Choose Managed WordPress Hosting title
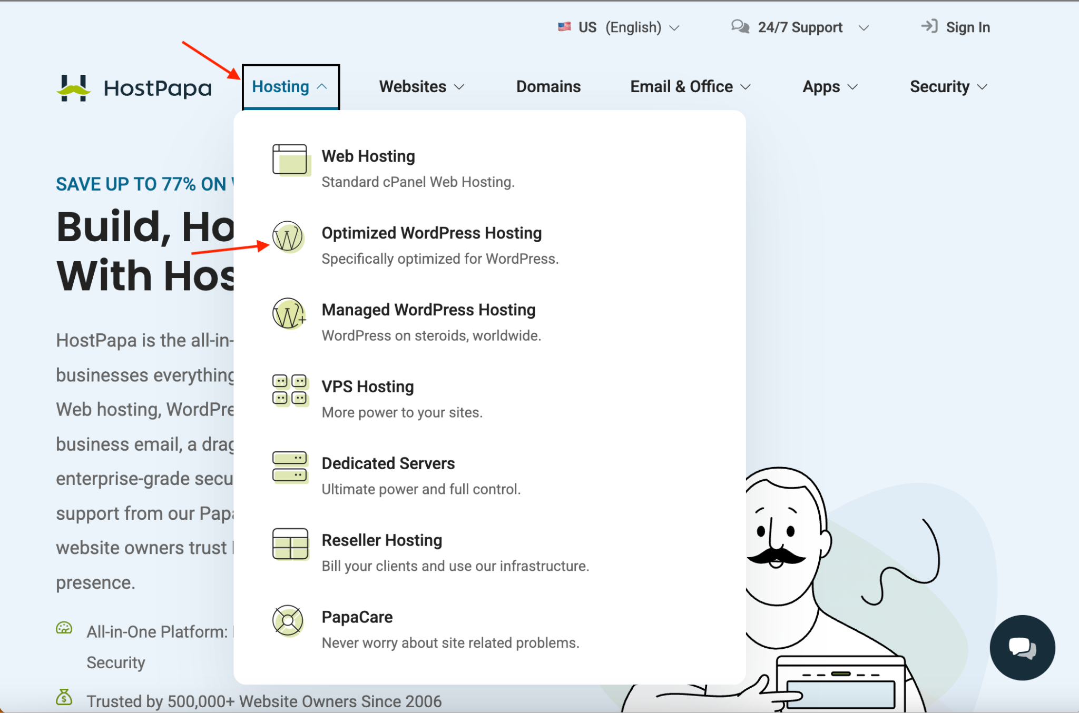 pyautogui.click(x=428, y=310)
